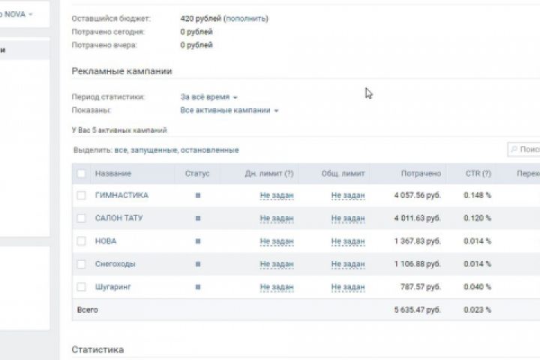Click the Снегоходы campaign status icon
Image resolution: width=540 pixels, height=360 pixels.
click(198, 264)
